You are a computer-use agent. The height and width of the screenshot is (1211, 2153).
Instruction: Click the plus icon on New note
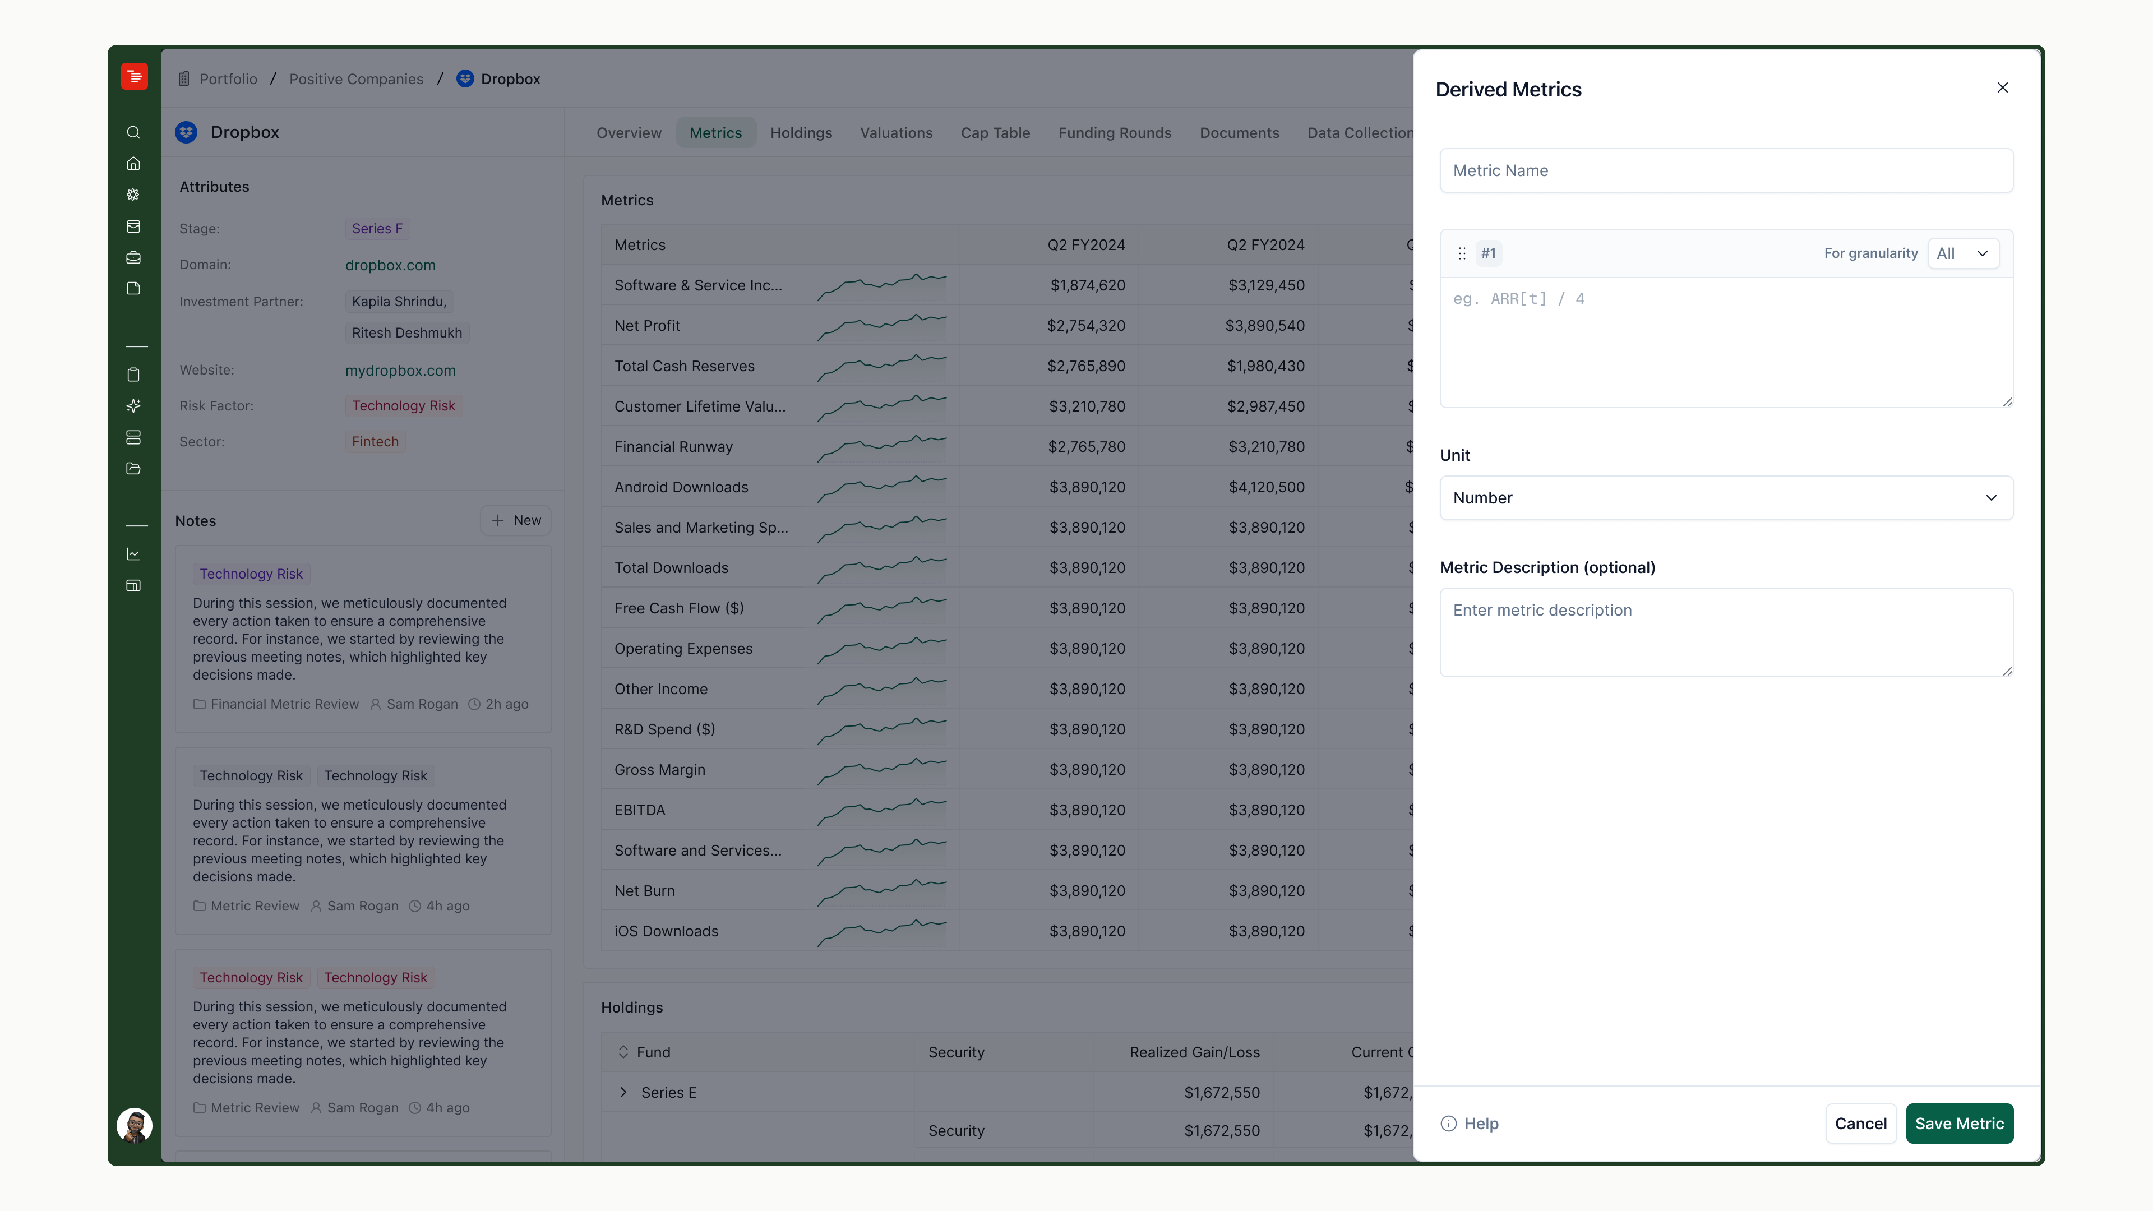pos(498,520)
